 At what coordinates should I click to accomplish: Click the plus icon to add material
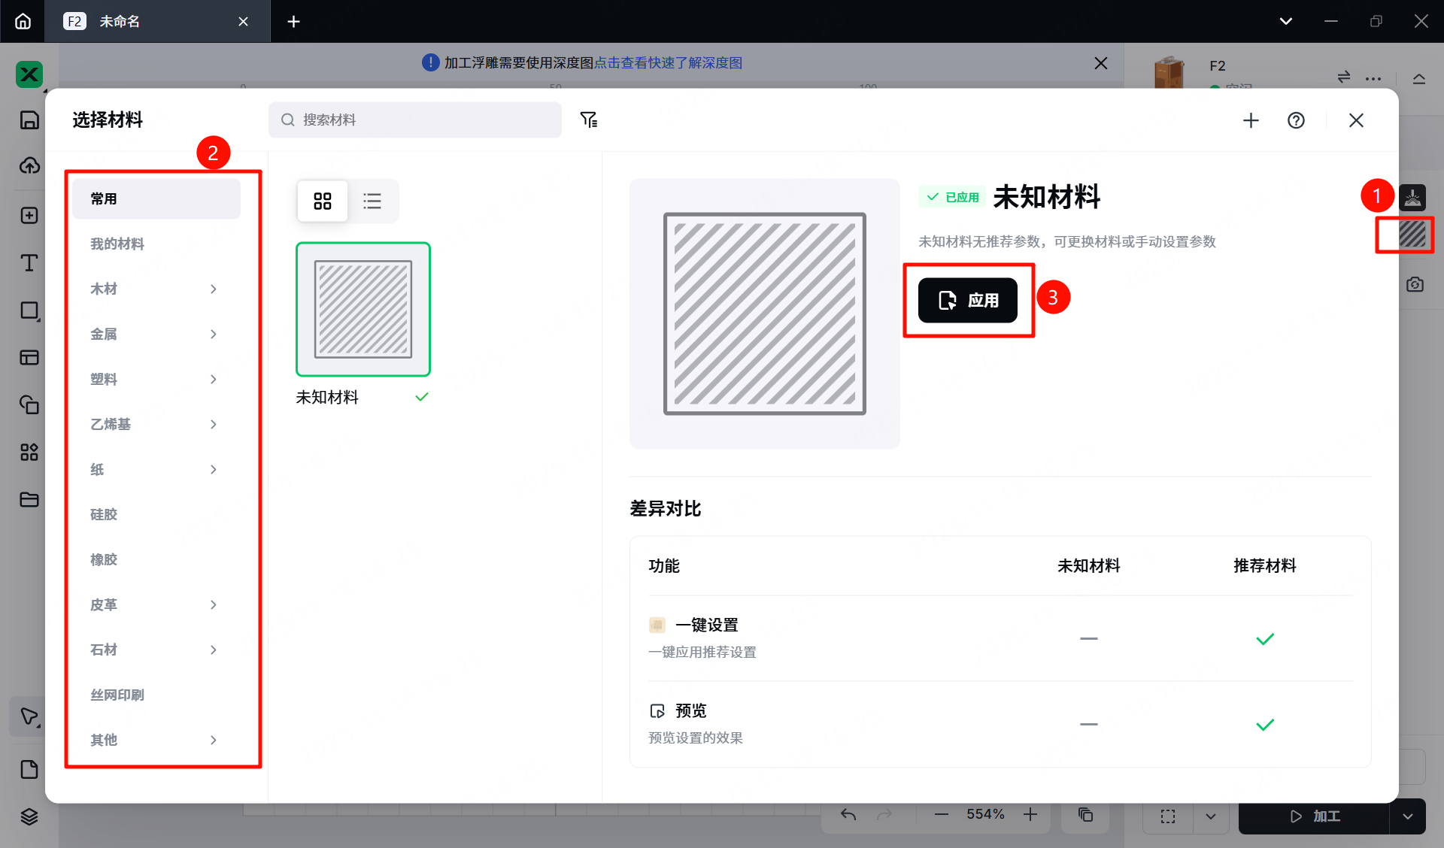coord(1250,120)
